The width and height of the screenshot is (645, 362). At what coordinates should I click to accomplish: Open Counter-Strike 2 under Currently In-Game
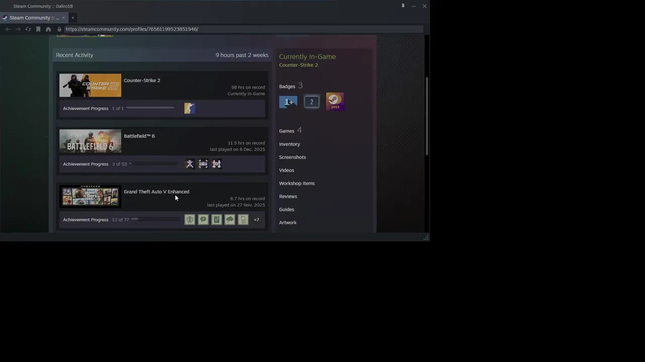tap(298, 65)
